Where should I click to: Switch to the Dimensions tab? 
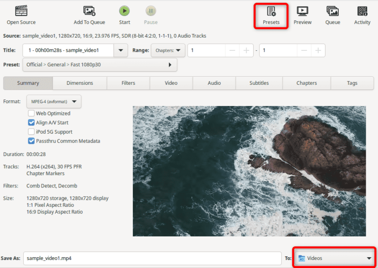point(80,83)
